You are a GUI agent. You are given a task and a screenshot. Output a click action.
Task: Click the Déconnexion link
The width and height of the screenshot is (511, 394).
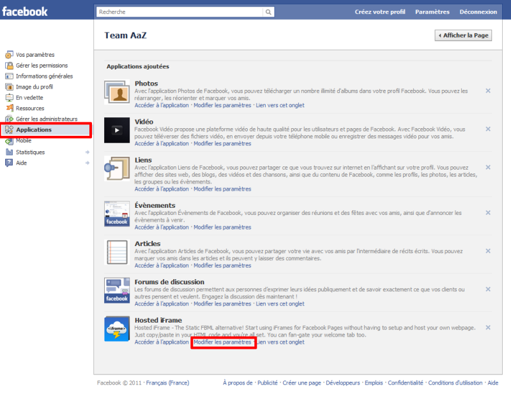coord(478,11)
